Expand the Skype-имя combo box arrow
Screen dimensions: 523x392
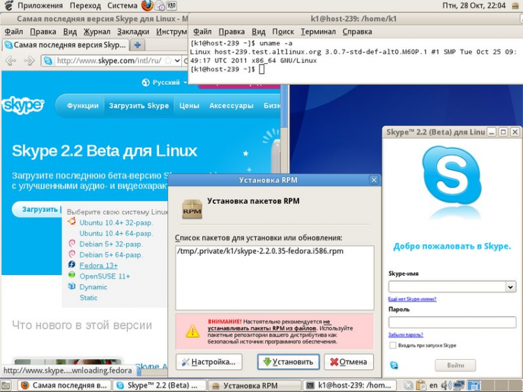(x=510, y=287)
